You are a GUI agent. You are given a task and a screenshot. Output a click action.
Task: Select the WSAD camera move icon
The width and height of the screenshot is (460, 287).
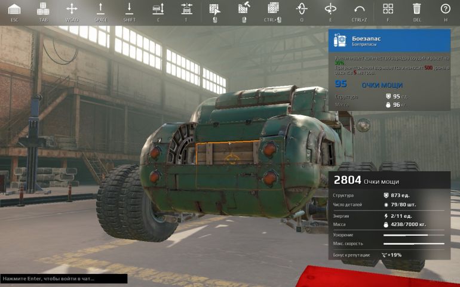point(72,9)
